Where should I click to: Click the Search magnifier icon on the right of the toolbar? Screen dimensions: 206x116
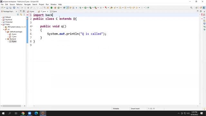(192, 8)
